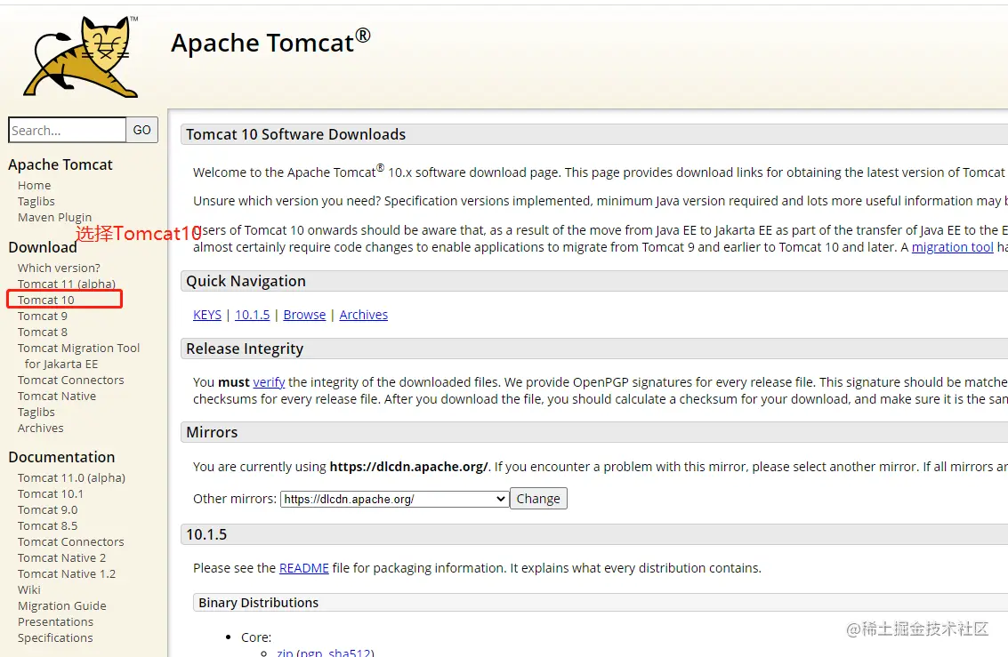Jump to 10.1.5 via quick navigation
The image size is (1008, 657).
pyautogui.click(x=252, y=315)
